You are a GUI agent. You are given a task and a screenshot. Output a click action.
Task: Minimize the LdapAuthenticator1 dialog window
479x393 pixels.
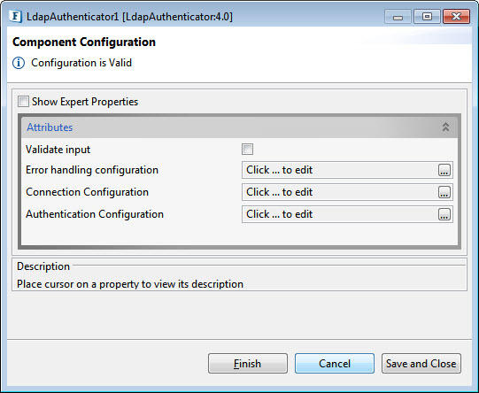(398, 17)
